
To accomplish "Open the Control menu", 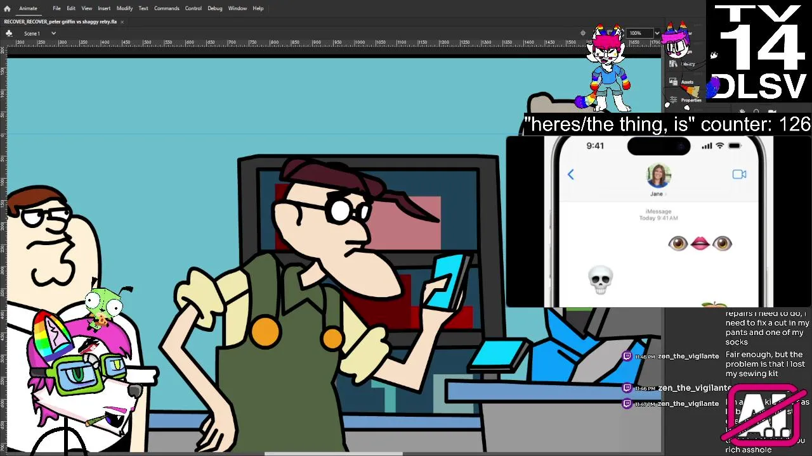I will (x=193, y=8).
